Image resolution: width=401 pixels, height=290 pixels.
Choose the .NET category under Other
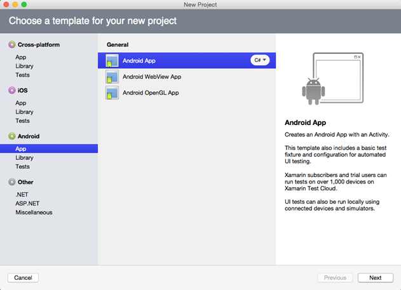coord(22,194)
